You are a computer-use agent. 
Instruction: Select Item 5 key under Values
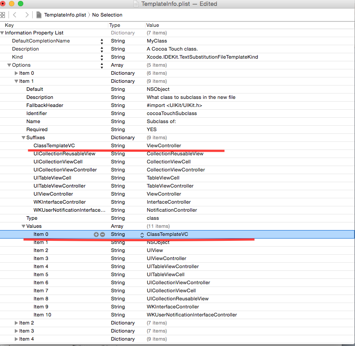41,274
